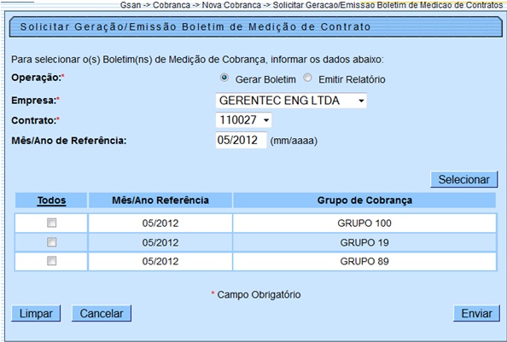Choose the Emitir Relatório radio option
Screen dimensions: 507x342
click(x=307, y=78)
